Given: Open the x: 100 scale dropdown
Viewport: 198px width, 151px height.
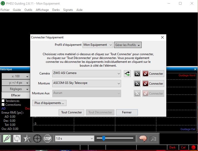Looking at the screenshot, I should (16, 76).
